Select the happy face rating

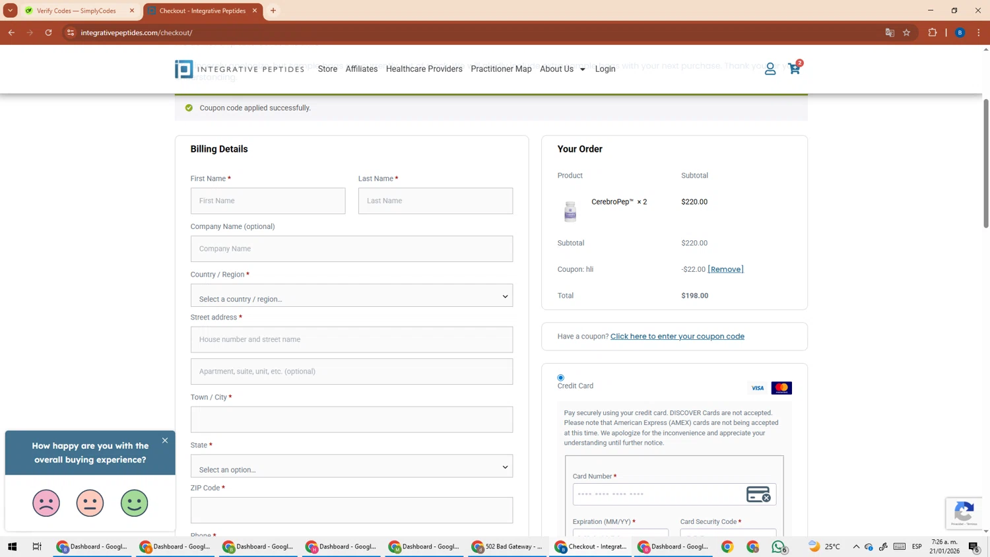pyautogui.click(x=135, y=503)
